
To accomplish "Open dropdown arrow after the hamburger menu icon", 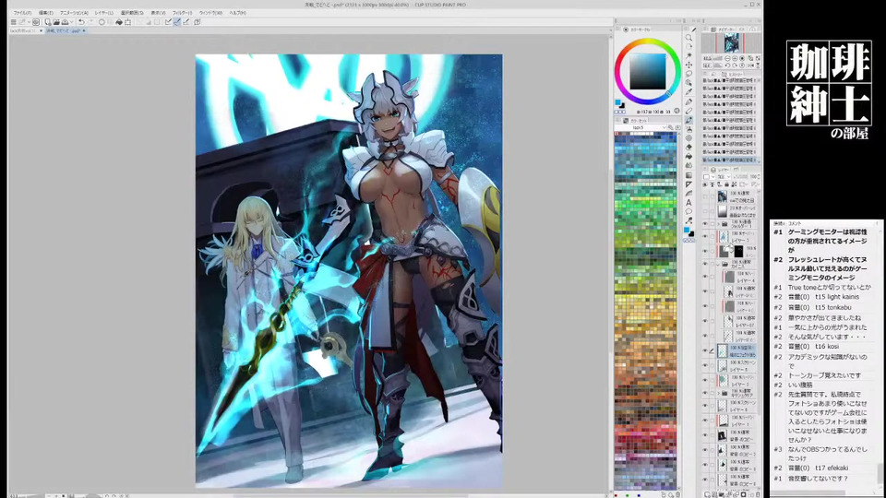I will tap(29, 22).
